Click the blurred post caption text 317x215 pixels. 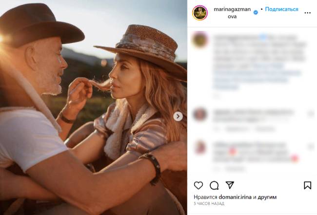click(x=253, y=62)
